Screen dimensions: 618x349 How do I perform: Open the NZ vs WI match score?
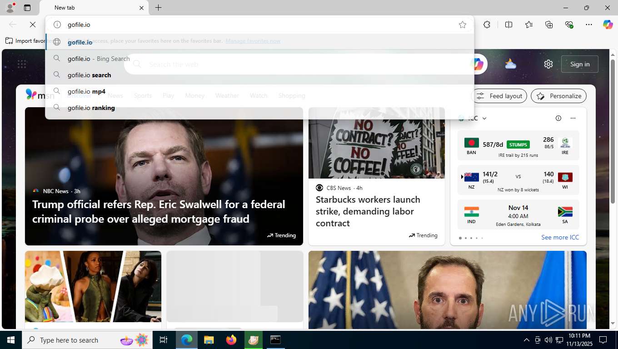pyautogui.click(x=518, y=180)
